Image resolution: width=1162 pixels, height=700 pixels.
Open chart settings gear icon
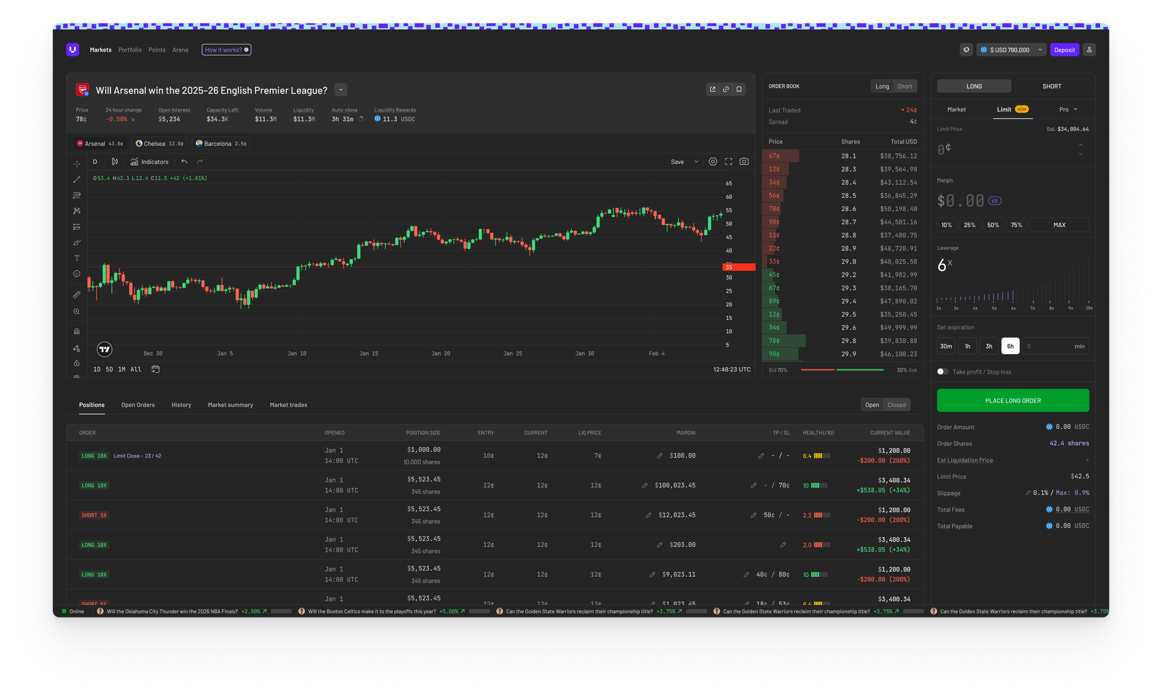click(x=713, y=161)
